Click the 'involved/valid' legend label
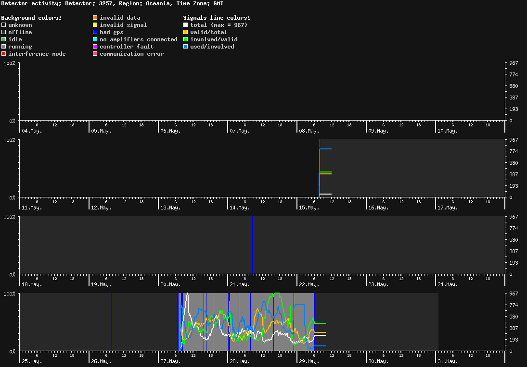Screen dimensions: 527x367 pyautogui.click(x=214, y=39)
